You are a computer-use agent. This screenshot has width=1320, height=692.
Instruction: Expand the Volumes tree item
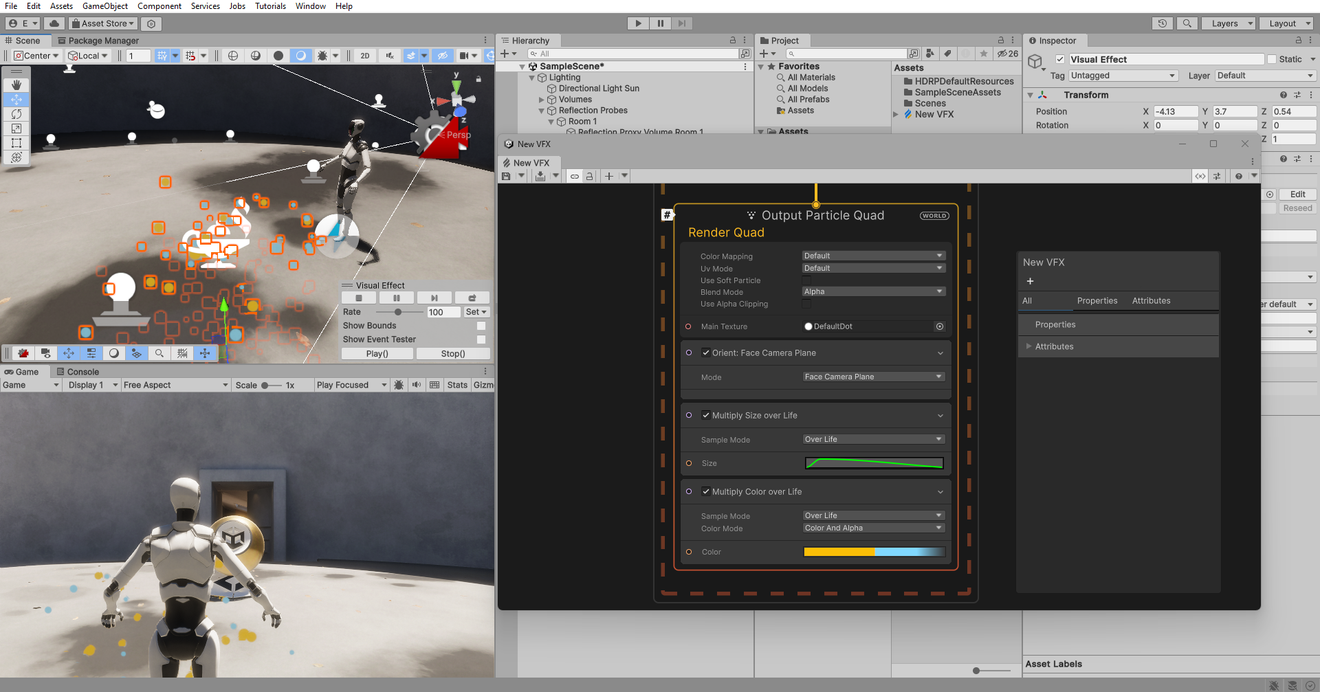coord(542,100)
